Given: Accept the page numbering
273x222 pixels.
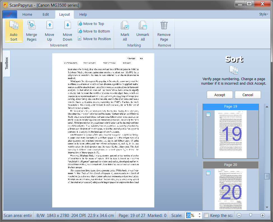Looking at the screenshot, I should (x=220, y=95).
